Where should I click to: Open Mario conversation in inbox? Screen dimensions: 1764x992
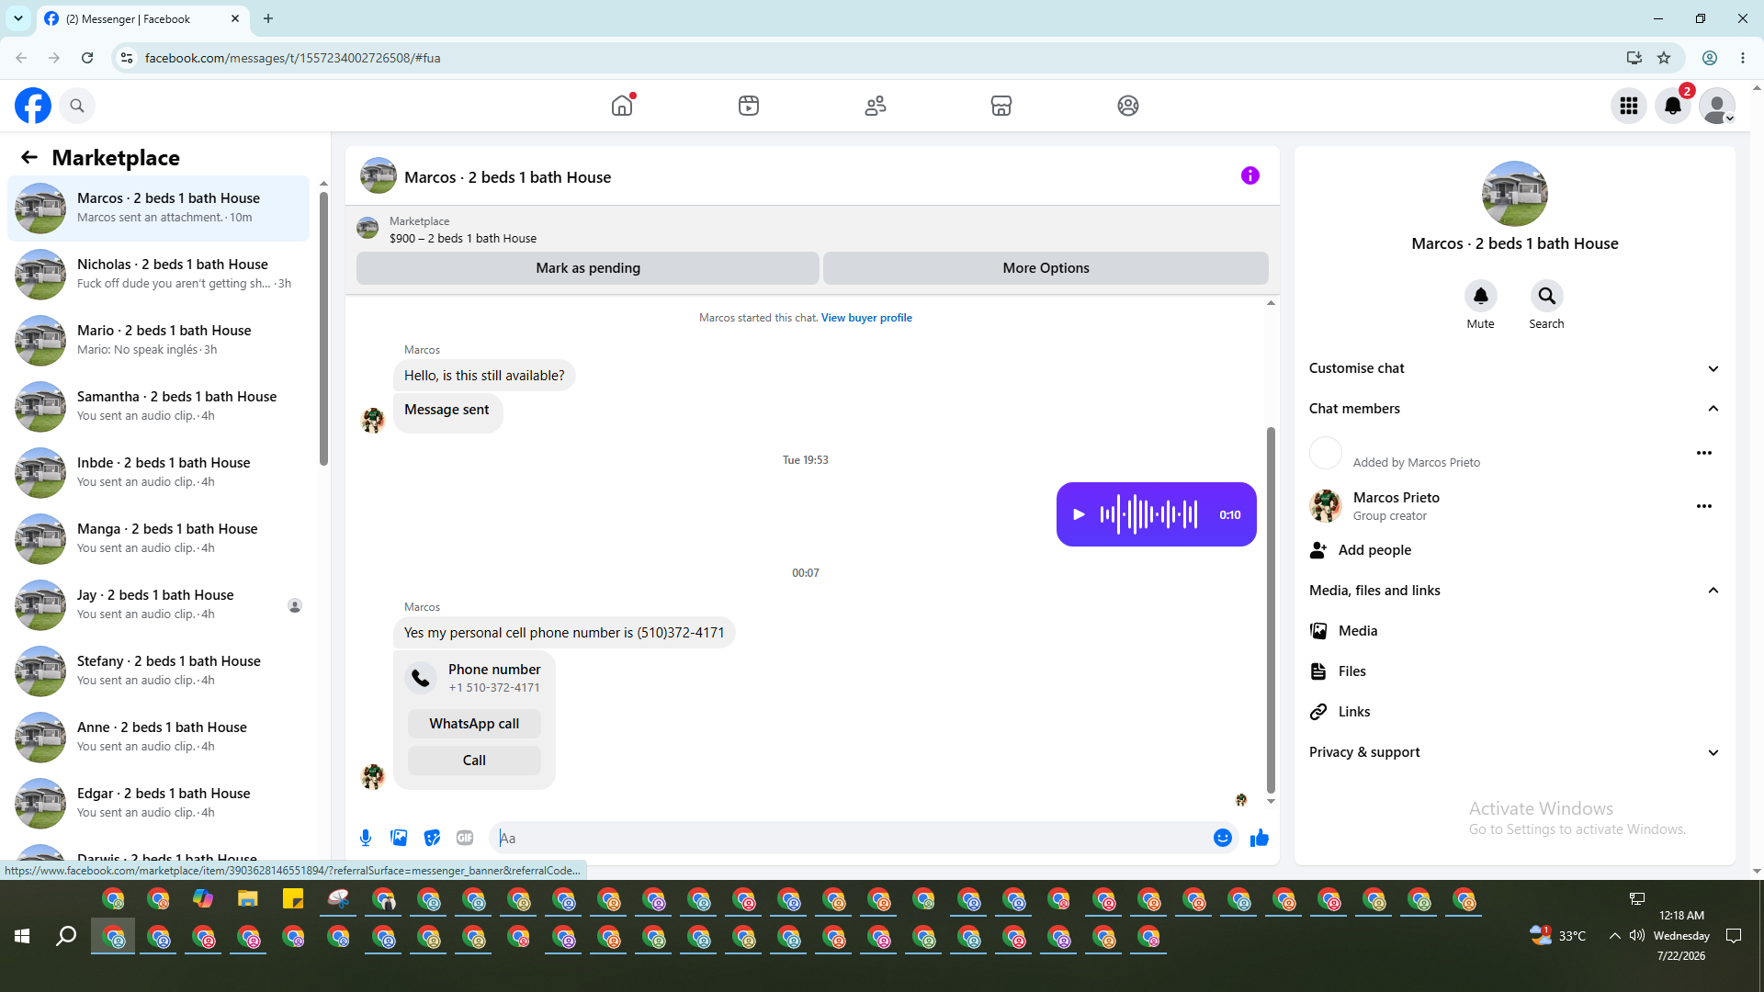(158, 341)
